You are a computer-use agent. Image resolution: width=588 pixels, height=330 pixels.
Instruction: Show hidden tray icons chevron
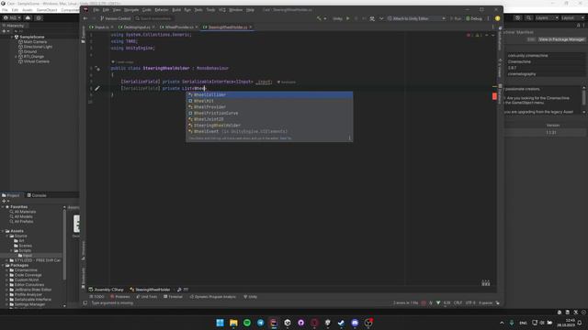[x=502, y=323]
